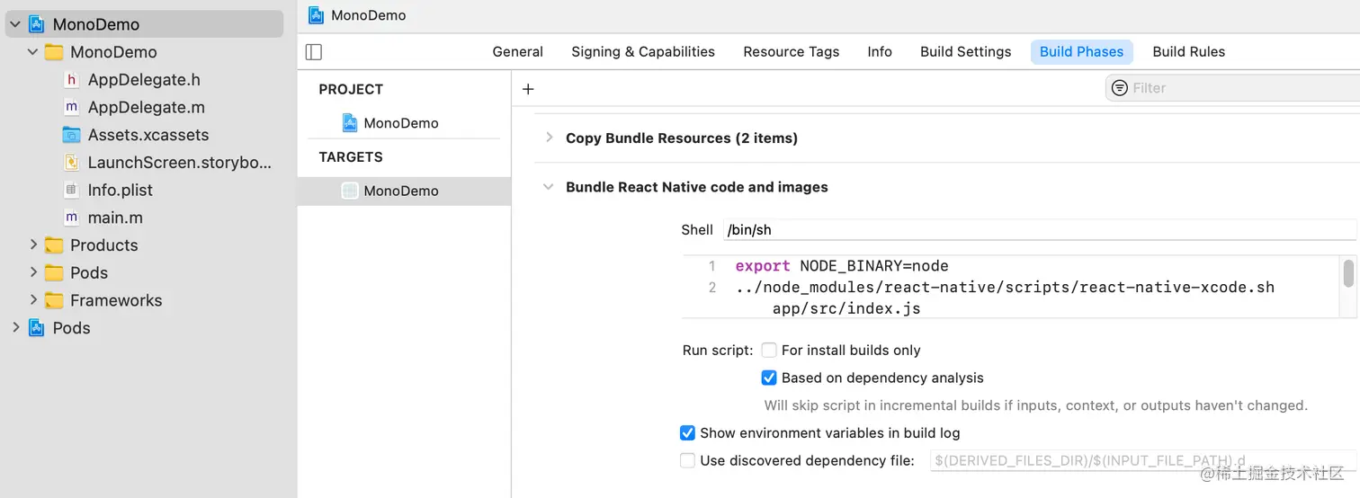Click the Assets.xcassets catalog icon
The height and width of the screenshot is (498, 1360).
coord(72,135)
